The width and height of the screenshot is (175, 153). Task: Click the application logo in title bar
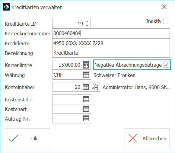(6, 7)
